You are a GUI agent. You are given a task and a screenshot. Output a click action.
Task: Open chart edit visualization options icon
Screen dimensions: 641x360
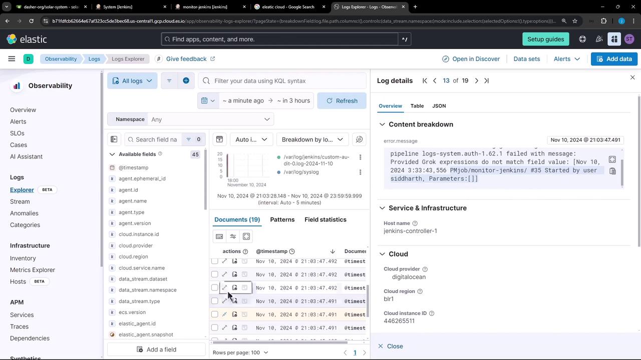[359, 139]
